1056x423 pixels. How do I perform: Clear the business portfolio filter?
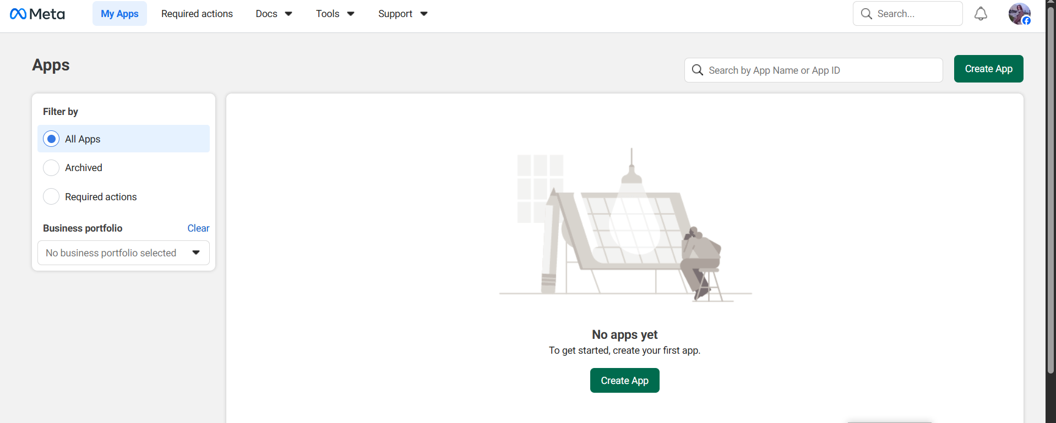click(198, 228)
